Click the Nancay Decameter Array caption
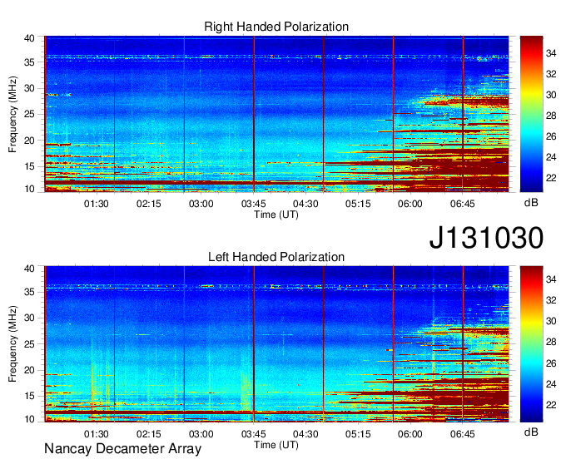 pyautogui.click(x=122, y=449)
